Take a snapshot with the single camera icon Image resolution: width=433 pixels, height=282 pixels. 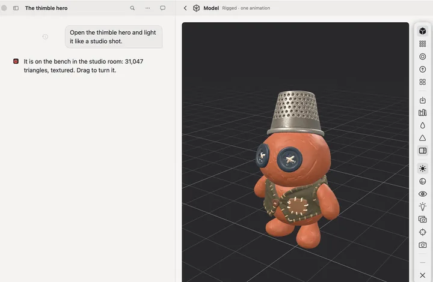point(423,245)
